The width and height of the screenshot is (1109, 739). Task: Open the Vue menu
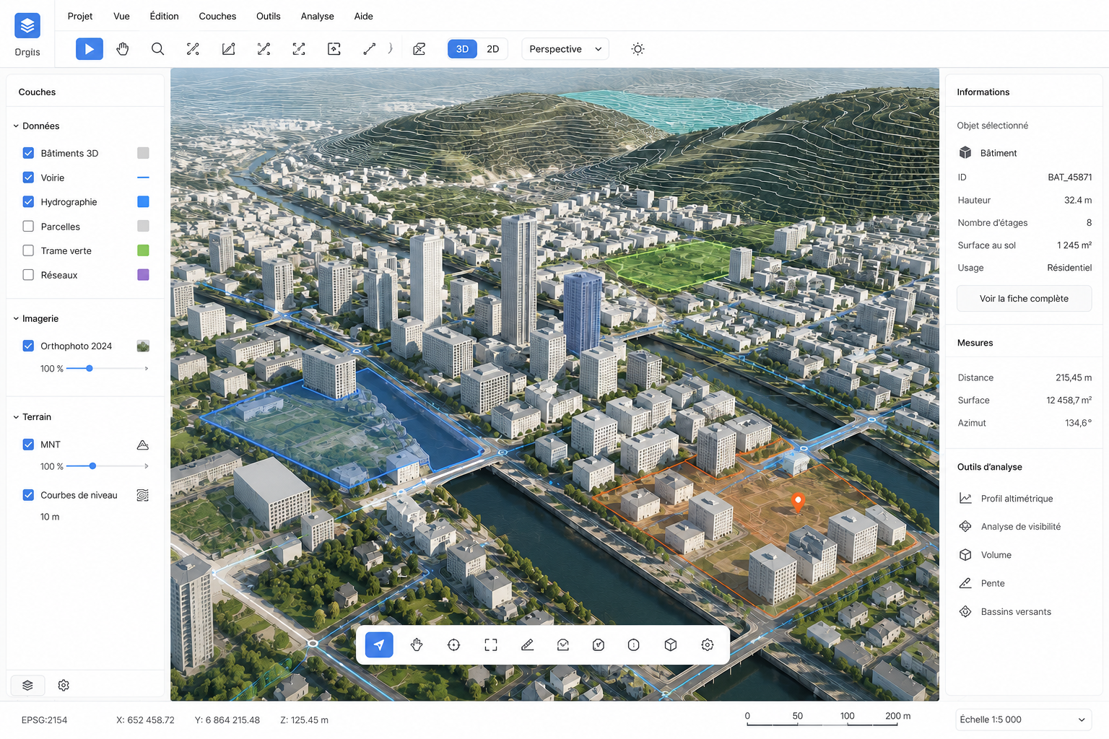point(121,16)
